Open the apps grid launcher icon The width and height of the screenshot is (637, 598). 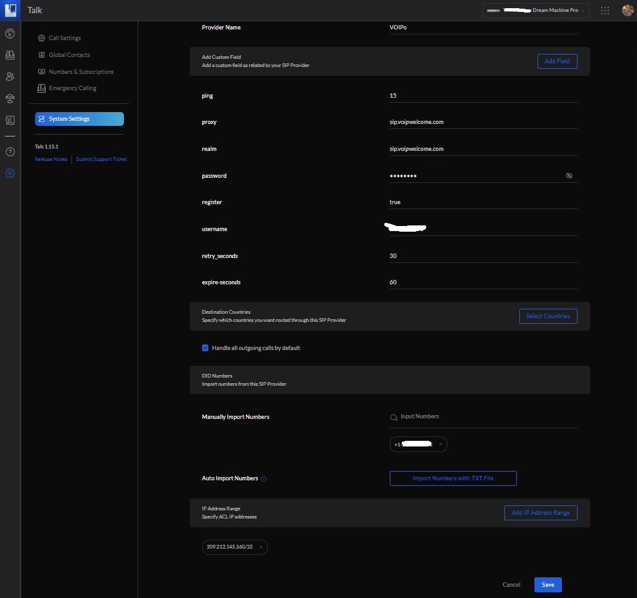pyautogui.click(x=604, y=10)
